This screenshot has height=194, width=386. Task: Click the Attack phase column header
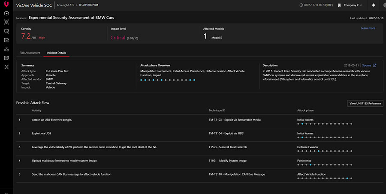305,110
